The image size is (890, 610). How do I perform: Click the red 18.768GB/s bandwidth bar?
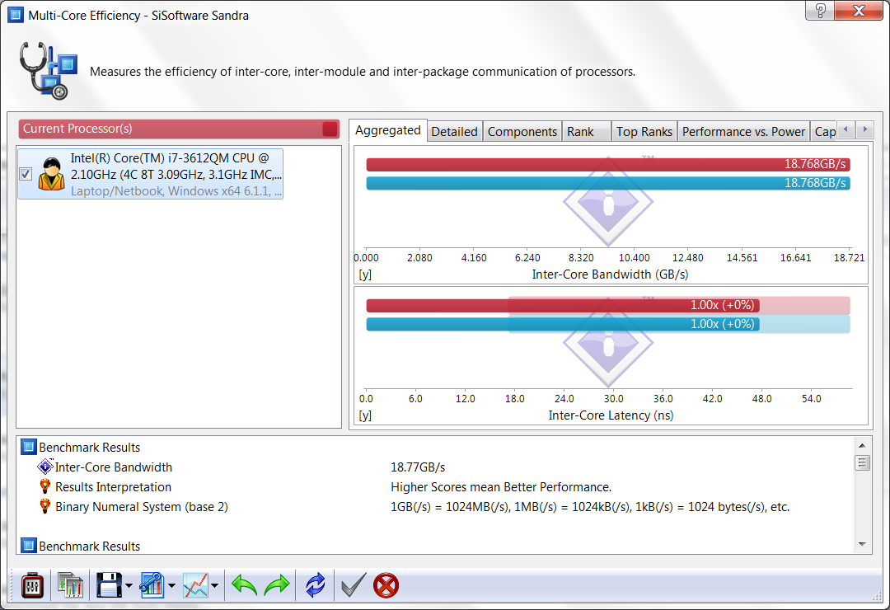click(608, 164)
